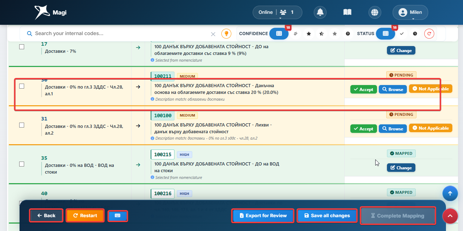This screenshot has width=463, height=231.
Task: Go Back using bottom bar button
Action: pos(47,215)
